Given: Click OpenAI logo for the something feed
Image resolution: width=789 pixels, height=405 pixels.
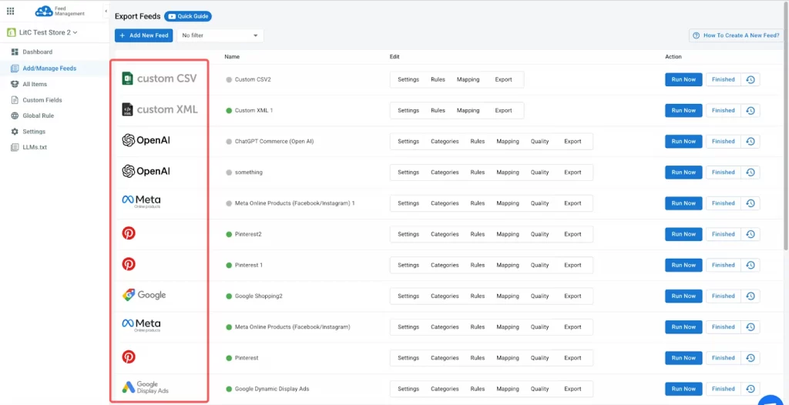Looking at the screenshot, I should 146,172.
